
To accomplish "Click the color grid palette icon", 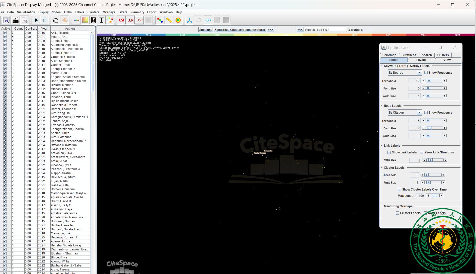I will (x=85, y=20).
